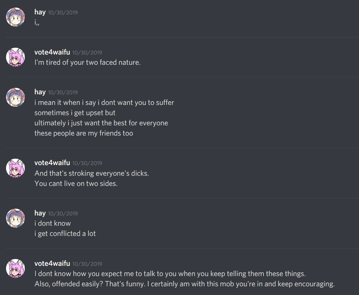359x295 pixels.
Task: Click vote4waifu's avatar beside "two faced nature" message
Action: pos(15,57)
